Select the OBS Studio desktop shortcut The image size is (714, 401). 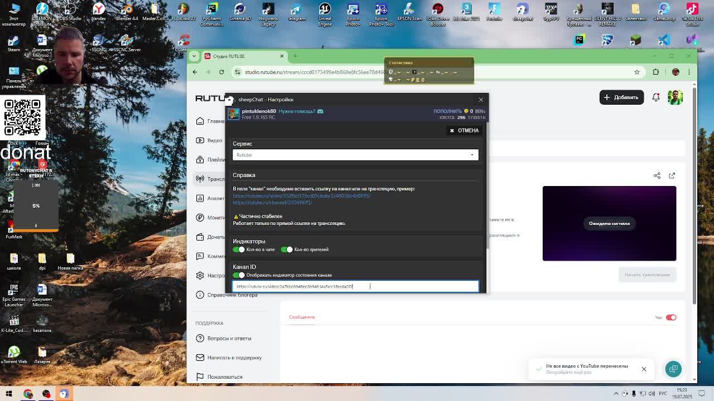[x=70, y=12]
